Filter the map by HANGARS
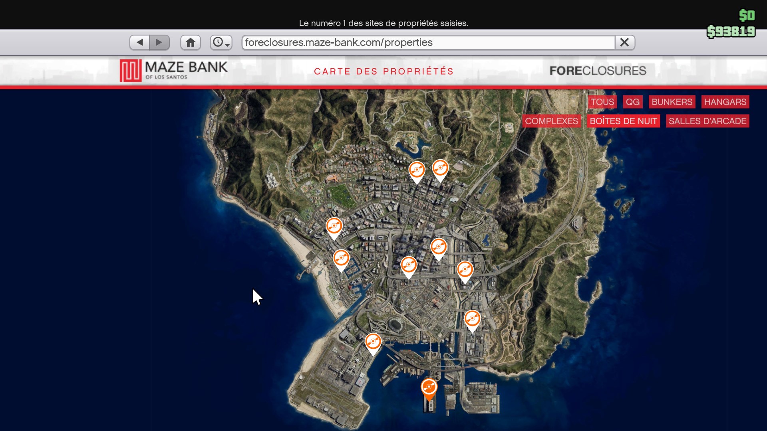767x431 pixels. point(725,102)
